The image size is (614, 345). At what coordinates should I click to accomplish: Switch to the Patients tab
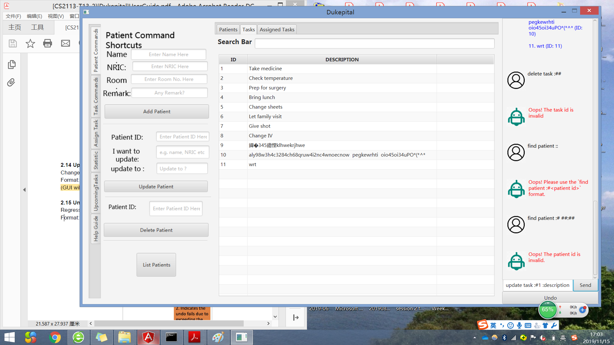click(x=228, y=29)
